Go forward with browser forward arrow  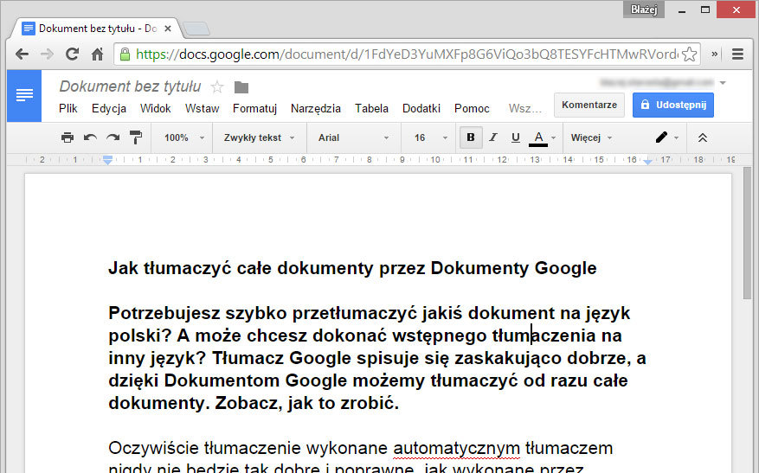(x=47, y=54)
